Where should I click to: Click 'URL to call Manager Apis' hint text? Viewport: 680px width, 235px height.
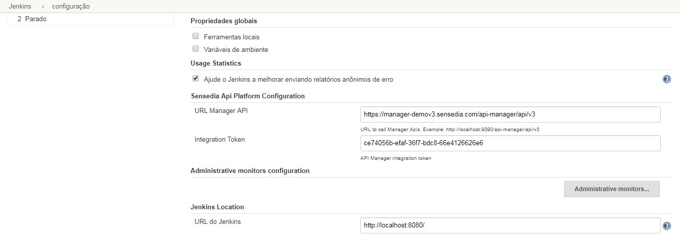coord(450,129)
